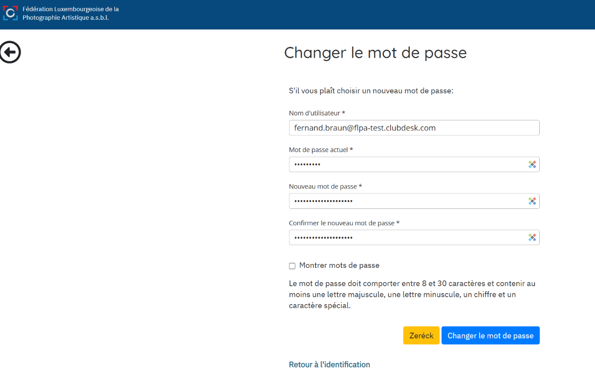Click the Fédération Luxembourgeoise header title text
595x381 pixels.
tap(70, 13)
